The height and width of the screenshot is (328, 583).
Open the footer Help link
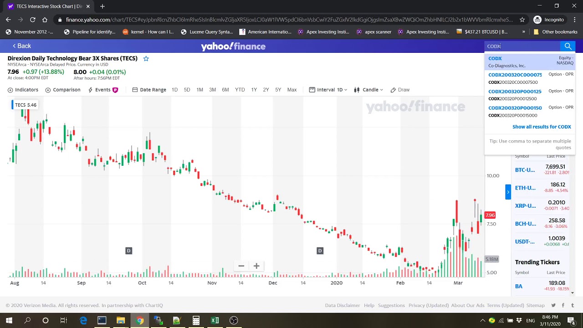[x=369, y=305]
